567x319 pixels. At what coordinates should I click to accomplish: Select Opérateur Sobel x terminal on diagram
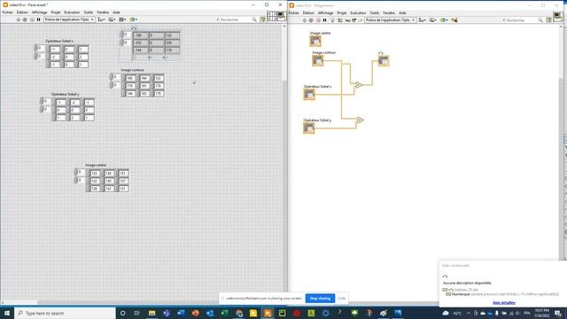point(309,95)
